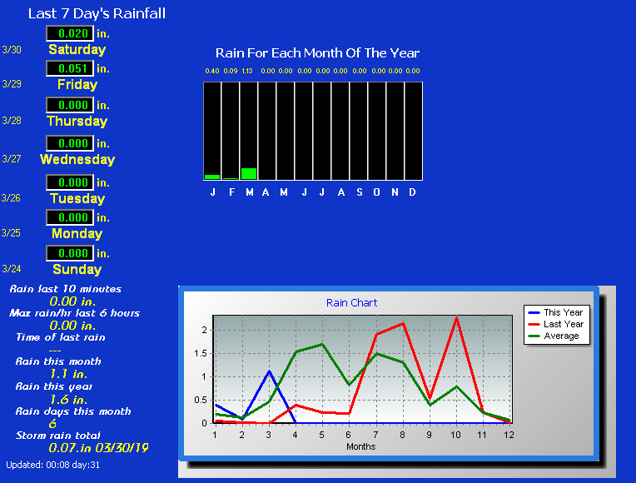Image resolution: width=636 pixels, height=483 pixels.
Task: Click 'Max rain/hr last 6 hours' label
Action: 74,313
